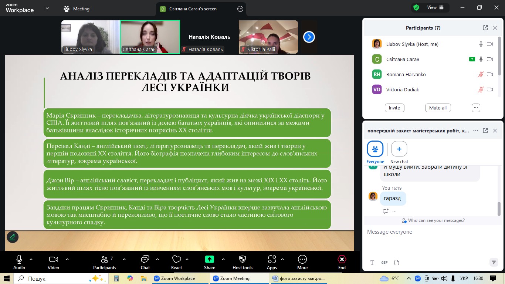This screenshot has width=505, height=284.
Task: Unmute Romana Harvanko's microphone
Action: coord(481,74)
